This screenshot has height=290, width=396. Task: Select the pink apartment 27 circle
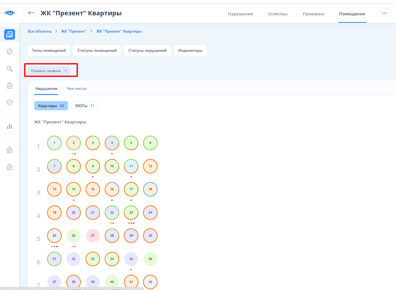[x=93, y=236]
